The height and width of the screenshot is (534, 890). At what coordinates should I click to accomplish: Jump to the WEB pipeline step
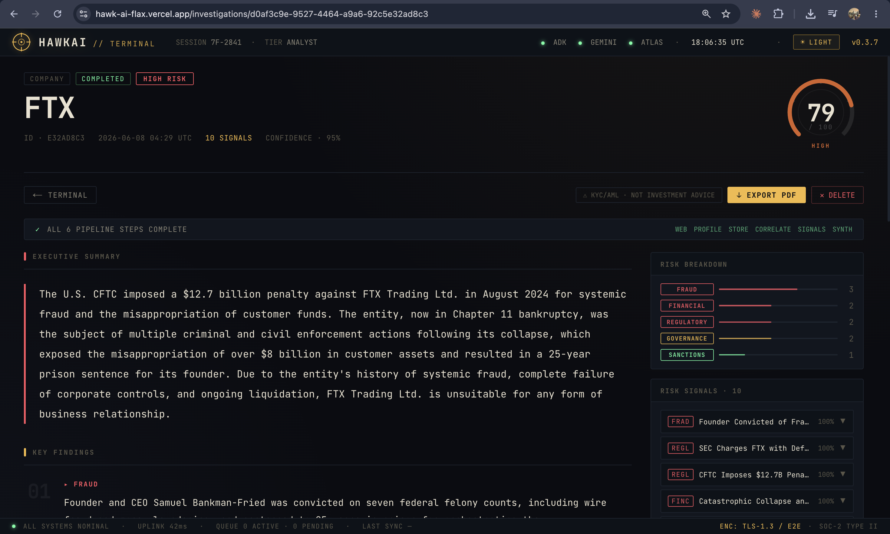click(x=681, y=229)
